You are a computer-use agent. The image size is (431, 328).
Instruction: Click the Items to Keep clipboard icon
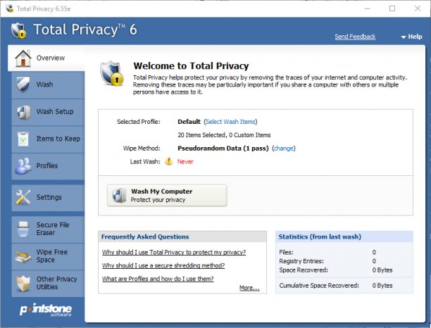[x=23, y=139]
